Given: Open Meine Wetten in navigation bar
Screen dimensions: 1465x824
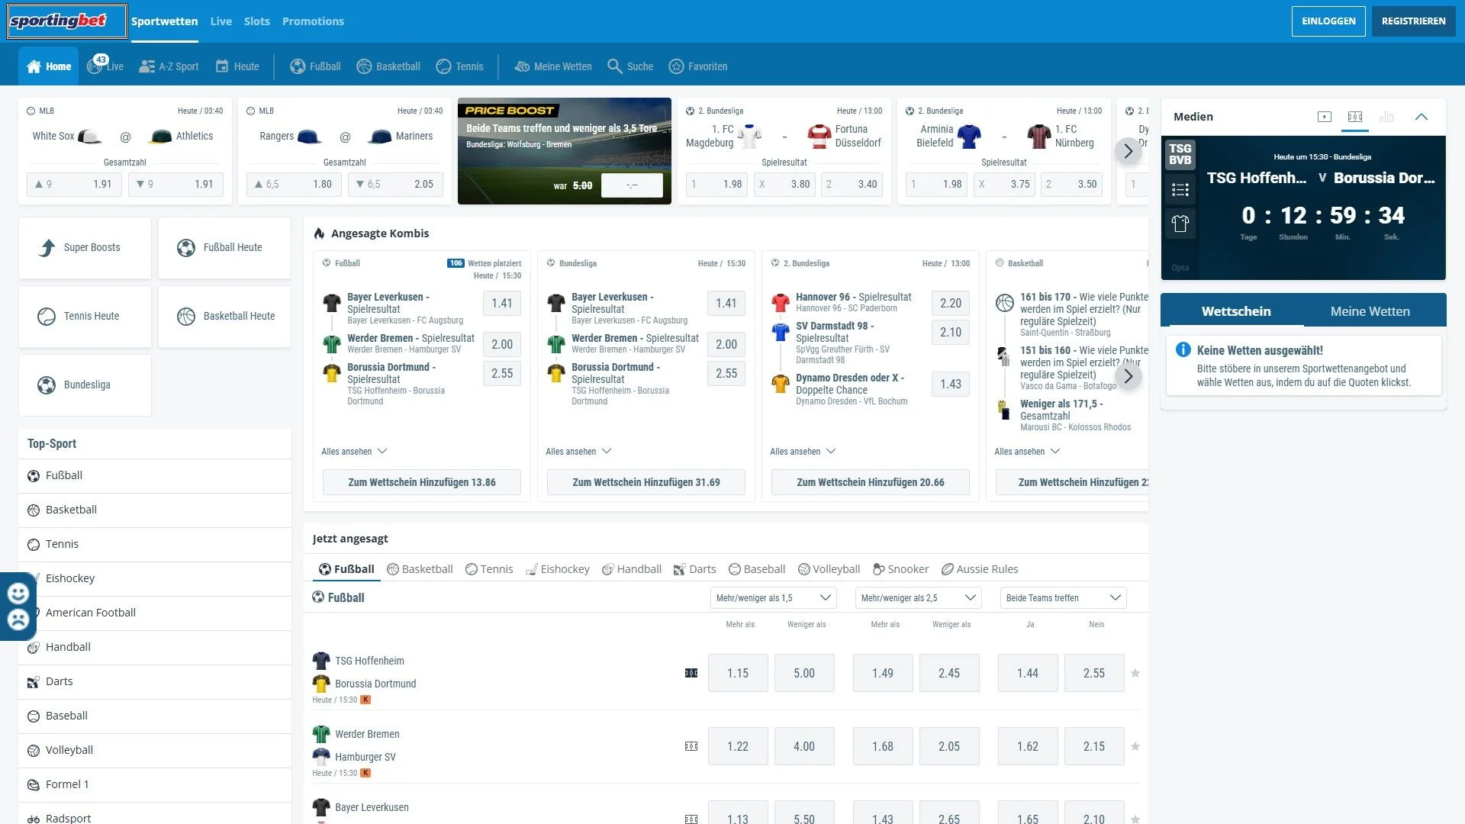Looking at the screenshot, I should click(553, 66).
